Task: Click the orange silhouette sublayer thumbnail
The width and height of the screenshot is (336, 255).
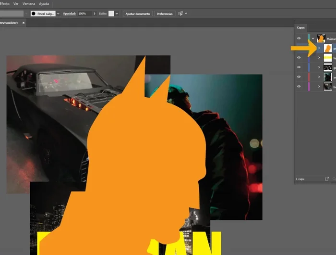Action: [328, 49]
